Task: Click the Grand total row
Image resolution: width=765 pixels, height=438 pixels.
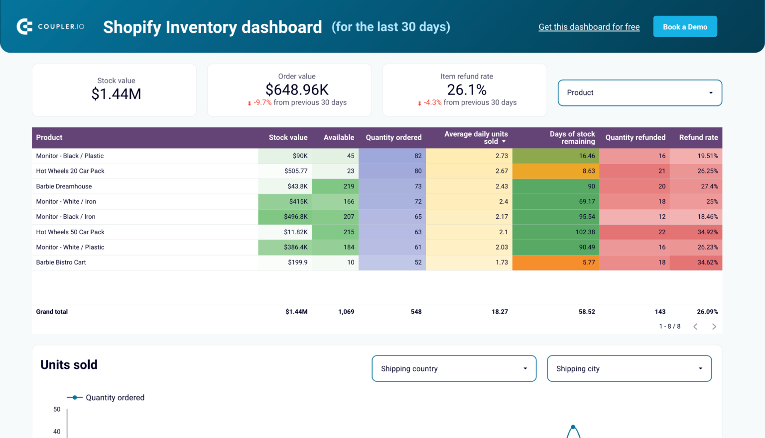Action: click(x=52, y=312)
